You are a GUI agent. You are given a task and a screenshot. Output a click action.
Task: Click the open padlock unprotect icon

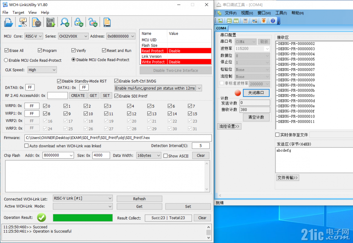coord(93,22)
